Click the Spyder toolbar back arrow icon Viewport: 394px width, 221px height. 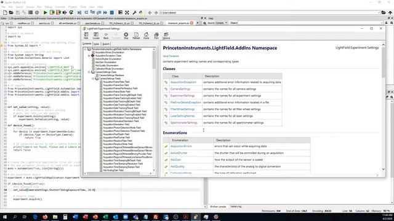(150, 12)
